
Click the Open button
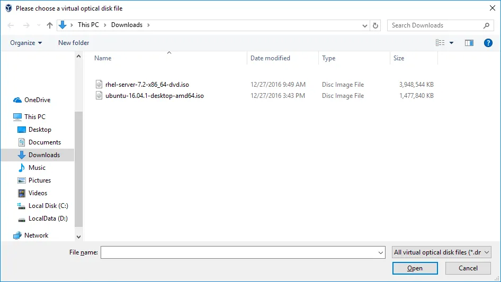point(415,268)
